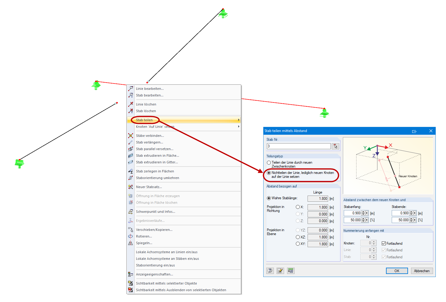Screen dimensions: 446x302
Task: Select projection option XZ
Action: coord(298,237)
